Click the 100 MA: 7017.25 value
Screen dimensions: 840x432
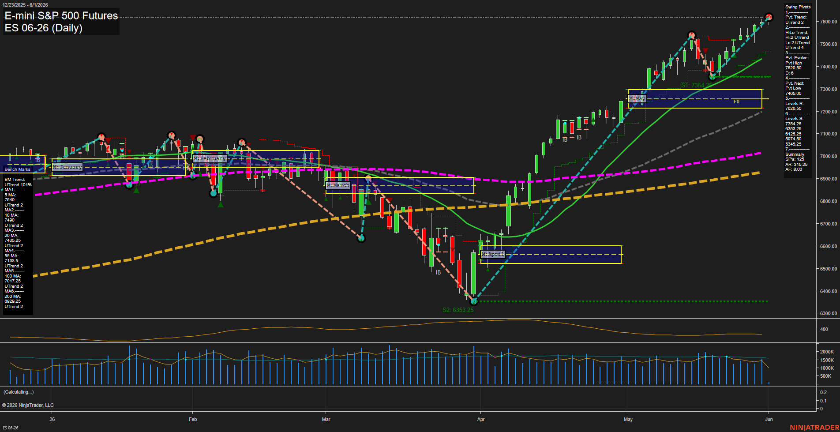click(x=12, y=278)
